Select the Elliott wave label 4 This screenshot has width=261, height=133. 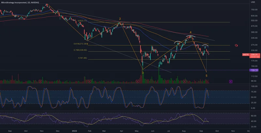point(191,32)
